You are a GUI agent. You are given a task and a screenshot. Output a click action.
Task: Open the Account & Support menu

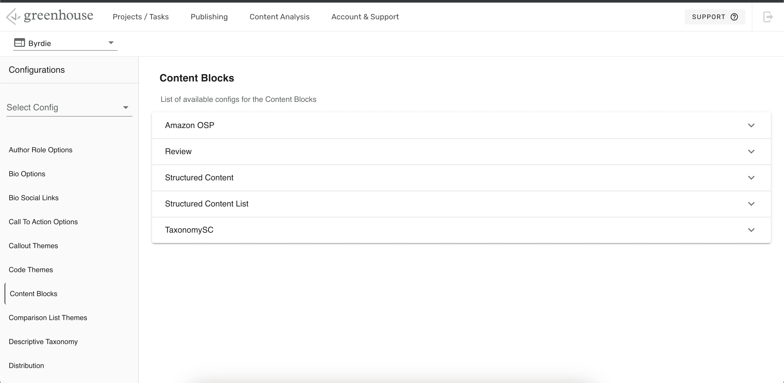pyautogui.click(x=365, y=17)
